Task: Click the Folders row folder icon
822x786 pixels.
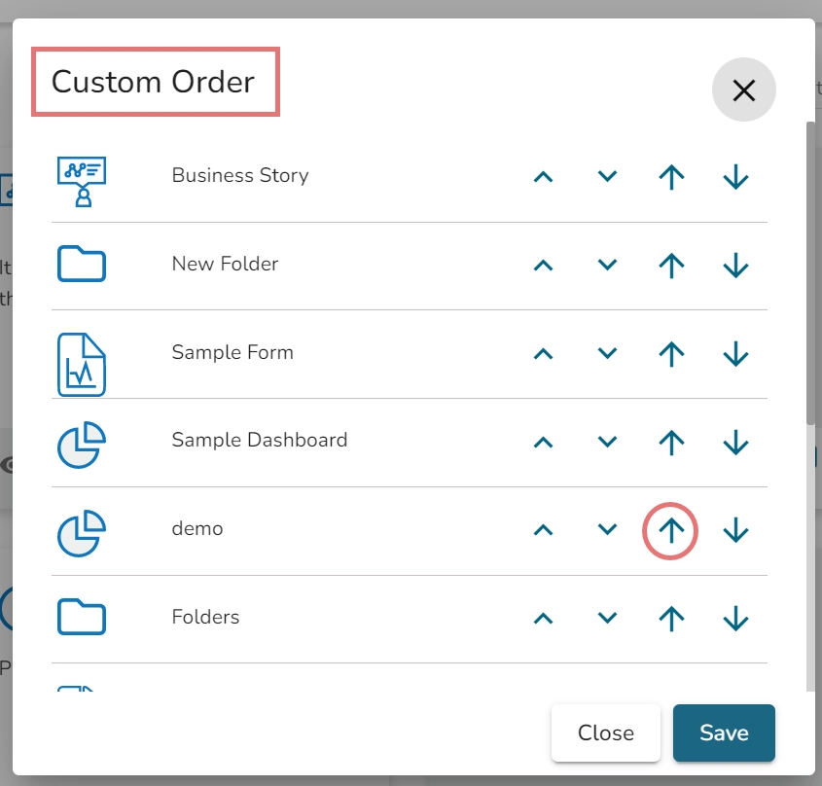Action: pyautogui.click(x=82, y=618)
